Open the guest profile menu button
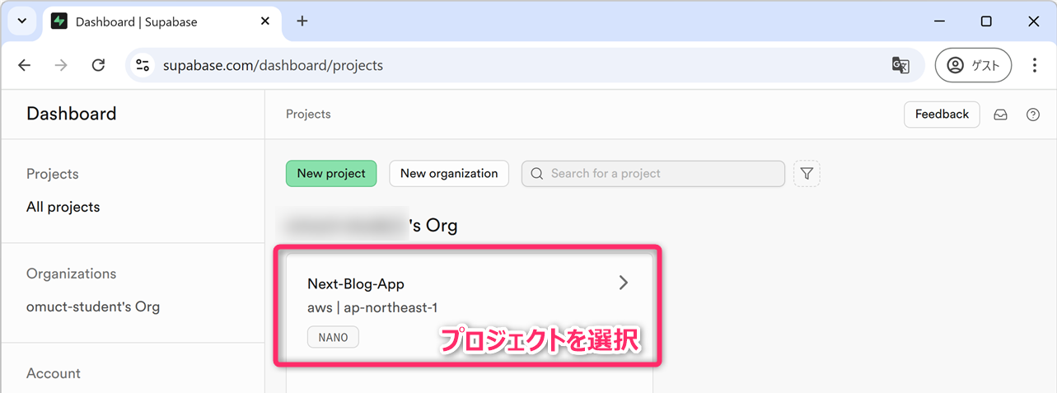Viewport: 1057px width, 393px height. [973, 66]
